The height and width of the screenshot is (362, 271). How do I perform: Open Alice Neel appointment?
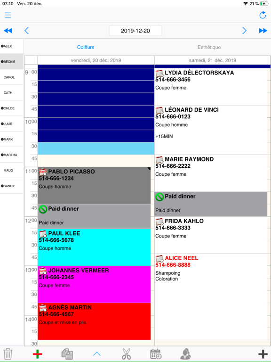(211, 296)
